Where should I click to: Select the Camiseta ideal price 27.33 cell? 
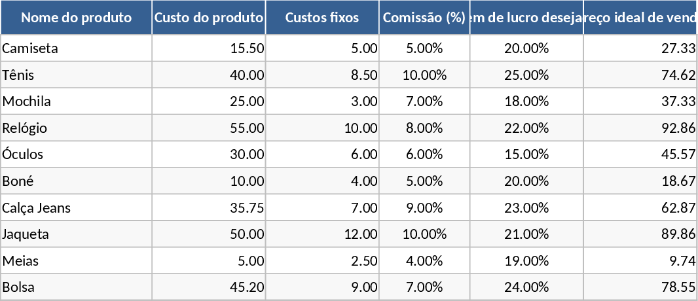click(640, 48)
